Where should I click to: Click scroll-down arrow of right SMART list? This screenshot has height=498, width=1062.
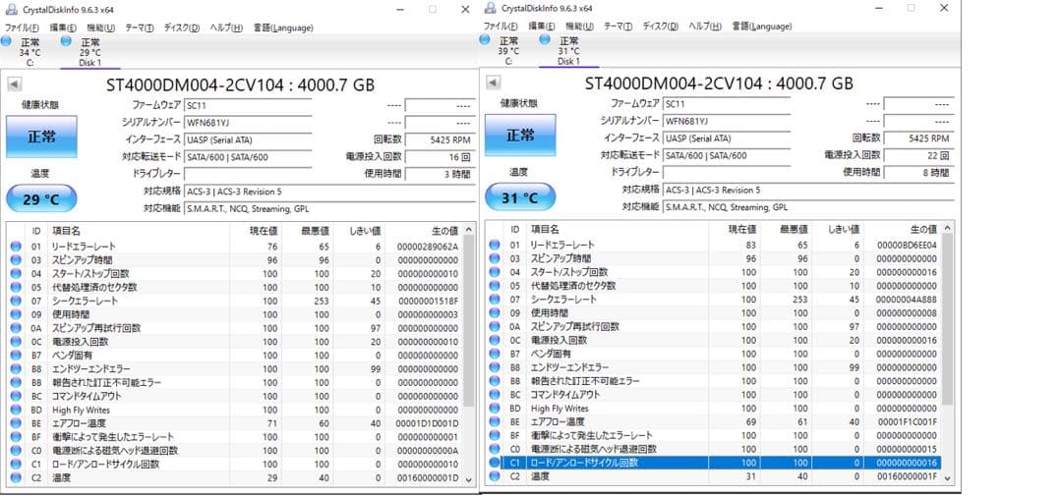tap(947, 478)
